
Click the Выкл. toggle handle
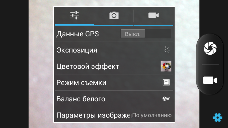tap(133, 34)
